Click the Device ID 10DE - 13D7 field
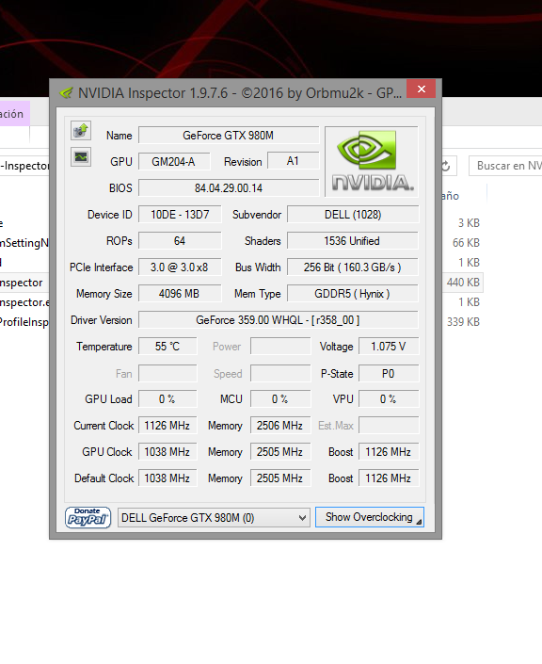 (x=180, y=215)
